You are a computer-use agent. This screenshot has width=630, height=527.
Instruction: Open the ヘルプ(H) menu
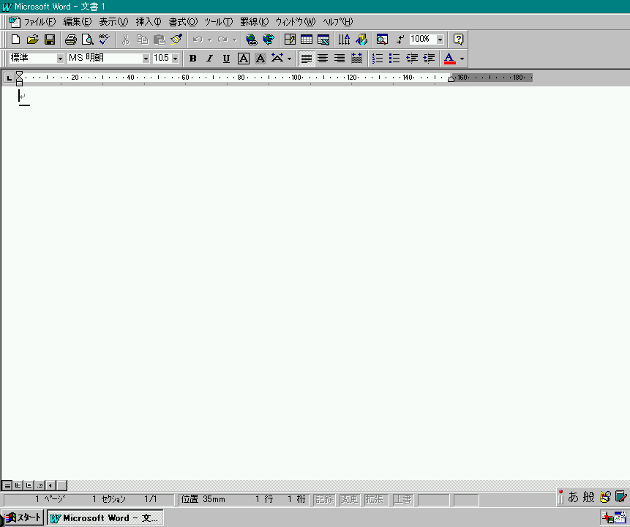[338, 22]
